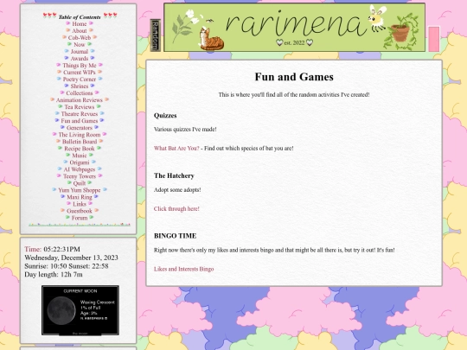
Task: Follow the Click through here! link
Action: [176, 208]
